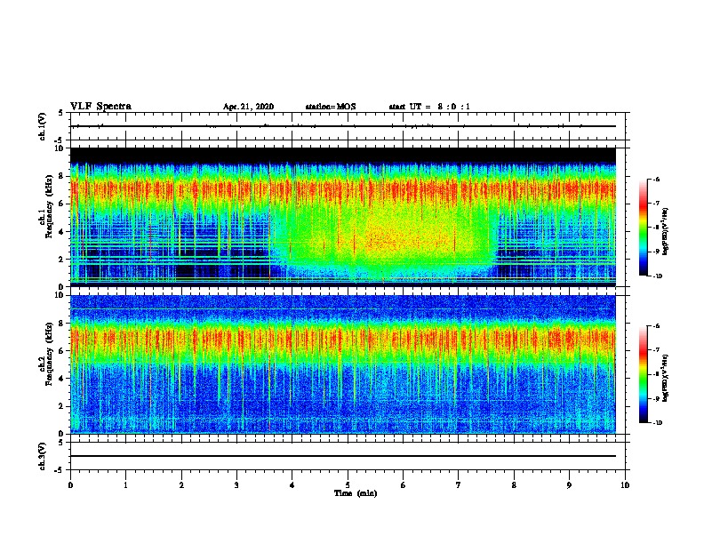Click the "ch.3(V)" waveform axis label
704x544 pixels.
(43, 456)
